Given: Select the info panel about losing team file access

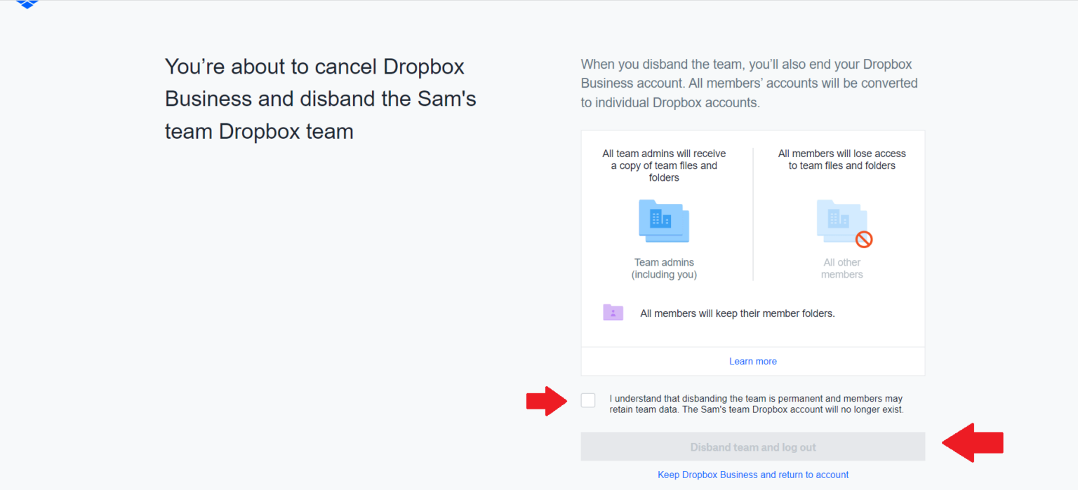Looking at the screenshot, I should tap(841, 159).
